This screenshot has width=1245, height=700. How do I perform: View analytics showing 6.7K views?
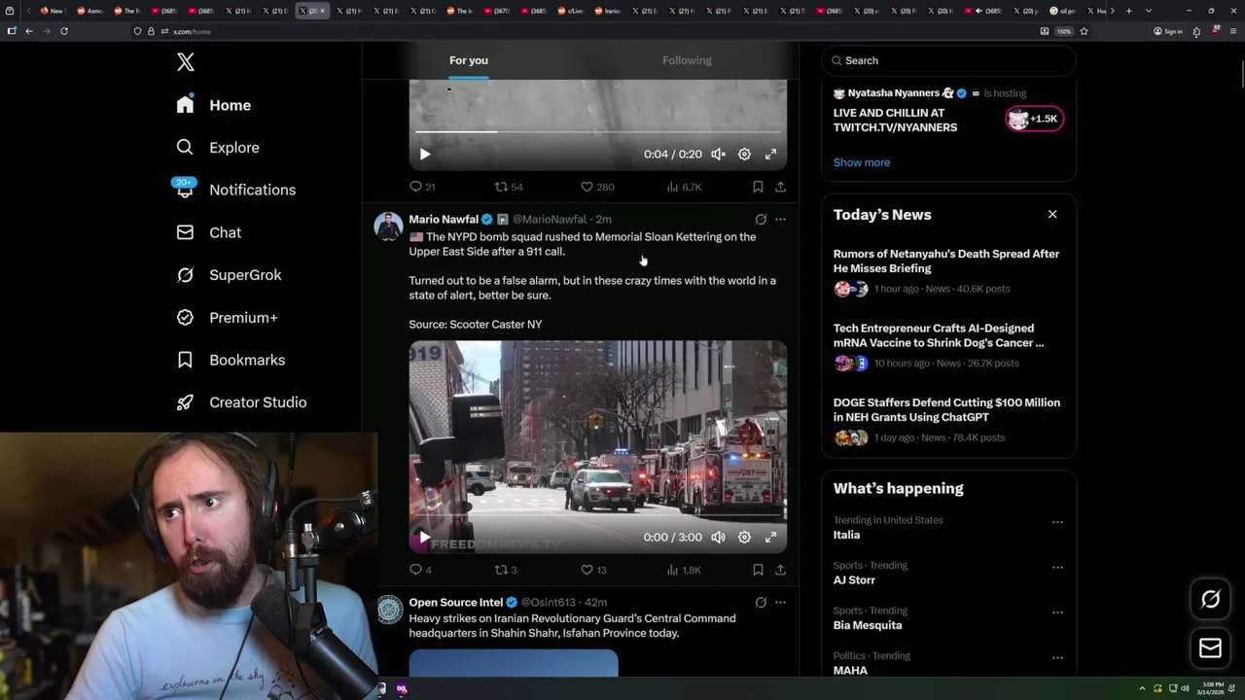pyautogui.click(x=684, y=187)
